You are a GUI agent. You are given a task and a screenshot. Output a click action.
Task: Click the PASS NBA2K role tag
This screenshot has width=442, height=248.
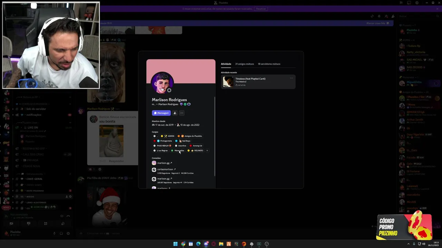point(162,146)
